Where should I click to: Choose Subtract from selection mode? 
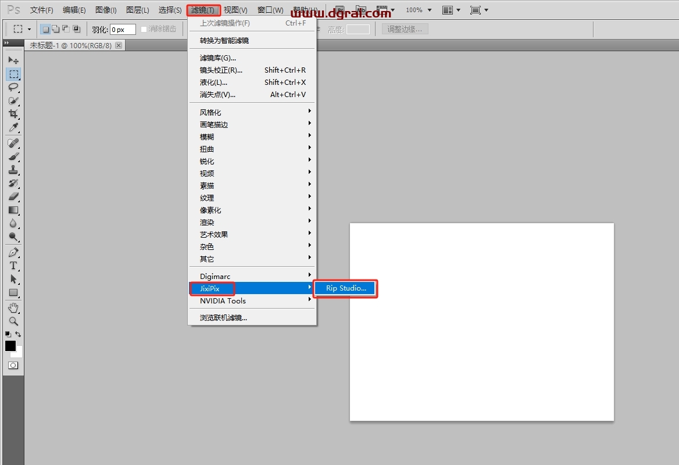(66, 29)
